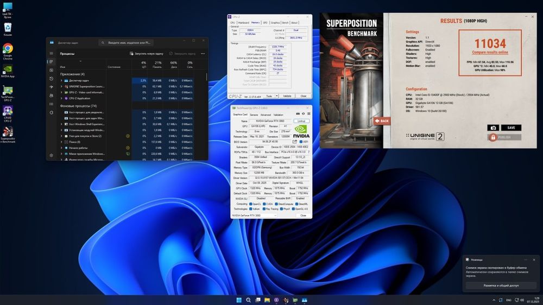Click GPU-Z screenshot camera icon
The image size is (543, 305).
[298, 114]
